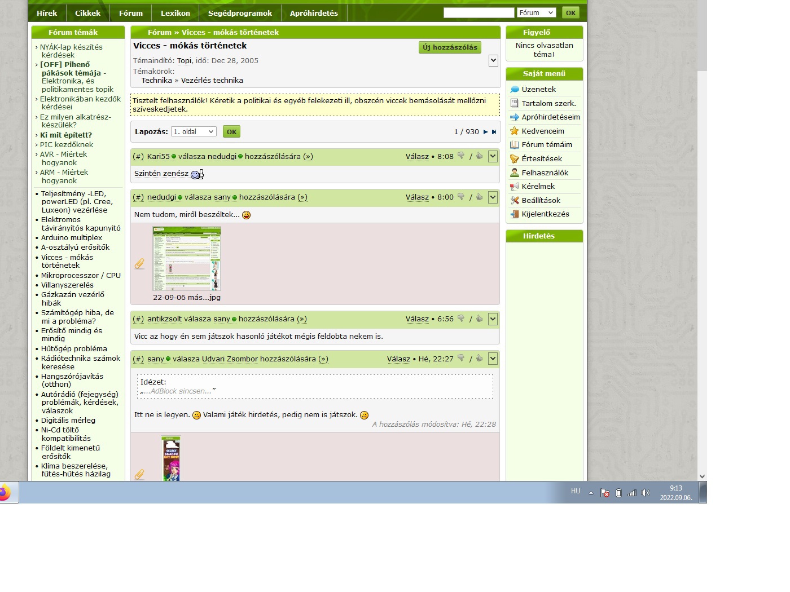Click the Fórum témáim book icon
The height and width of the screenshot is (592, 790).
click(515, 145)
